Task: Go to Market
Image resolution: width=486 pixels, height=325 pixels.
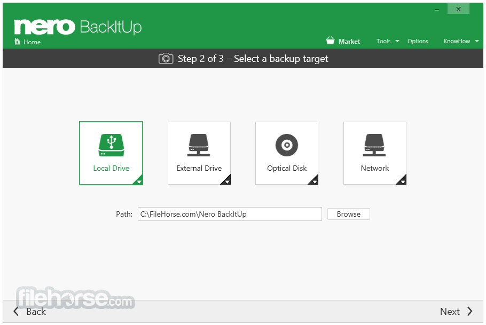Action: tap(349, 42)
